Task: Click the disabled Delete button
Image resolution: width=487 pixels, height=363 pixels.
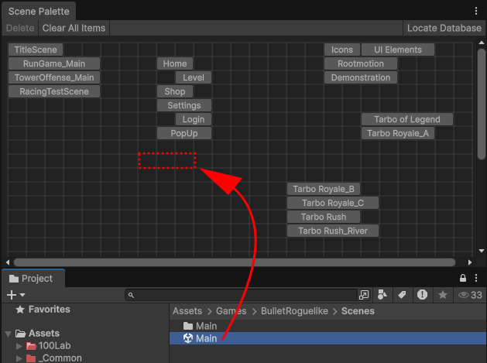Action: click(x=20, y=28)
